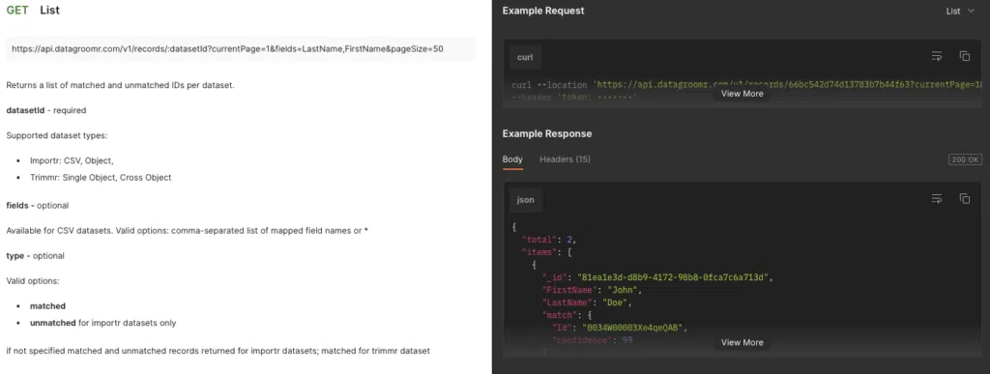Select the json format label
Image resolution: width=990 pixels, height=374 pixels.
[x=525, y=200]
